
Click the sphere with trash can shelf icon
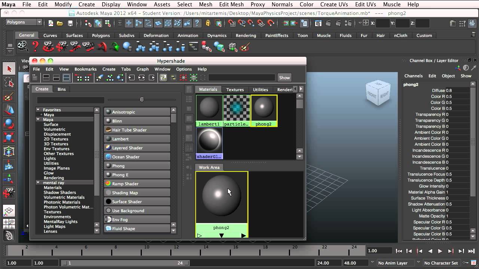pos(128,47)
